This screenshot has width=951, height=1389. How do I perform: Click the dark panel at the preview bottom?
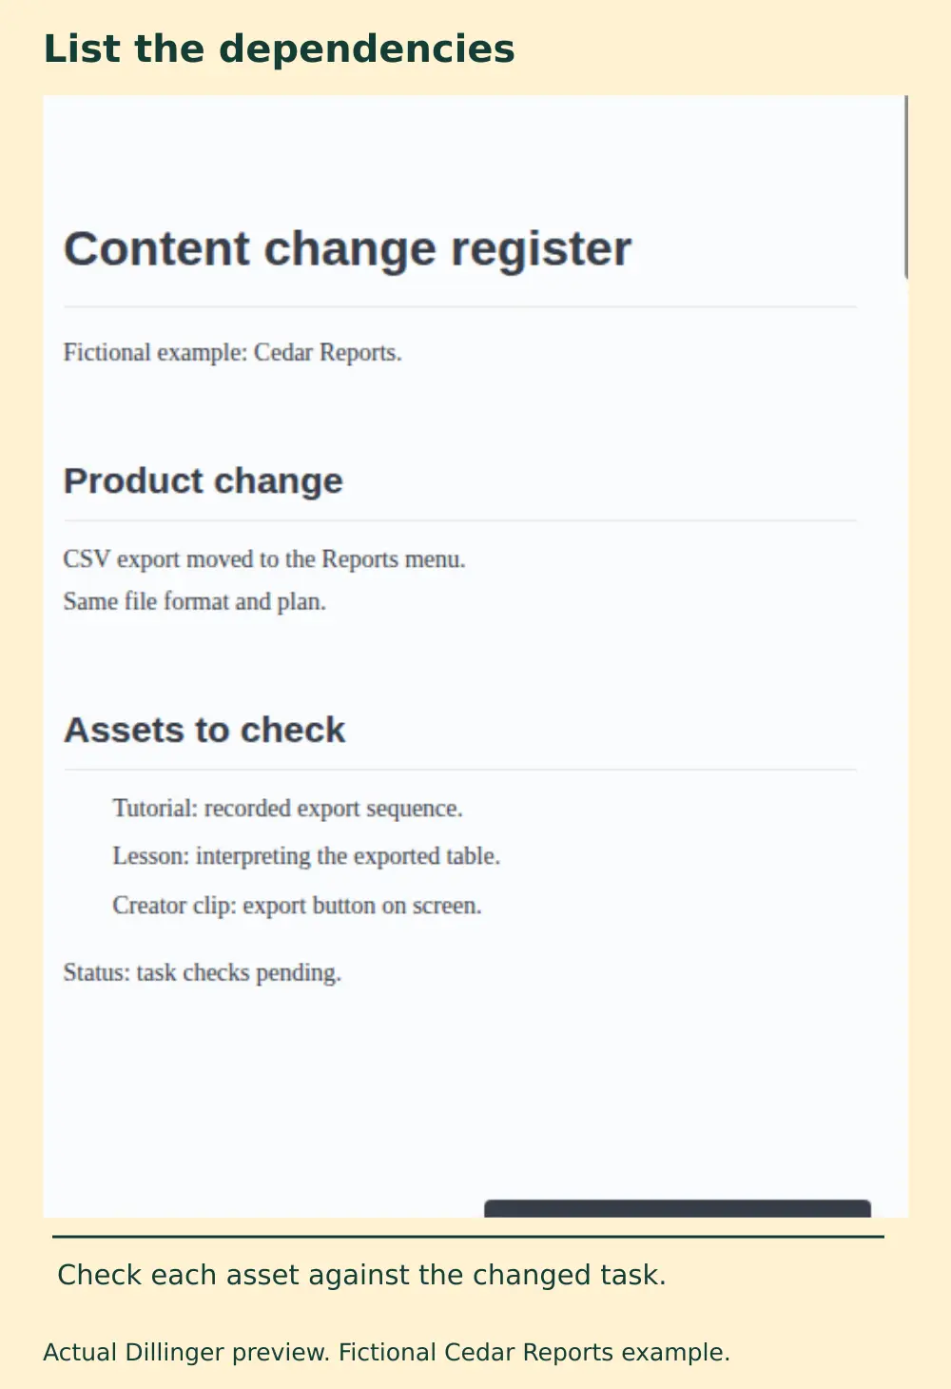(677, 1208)
